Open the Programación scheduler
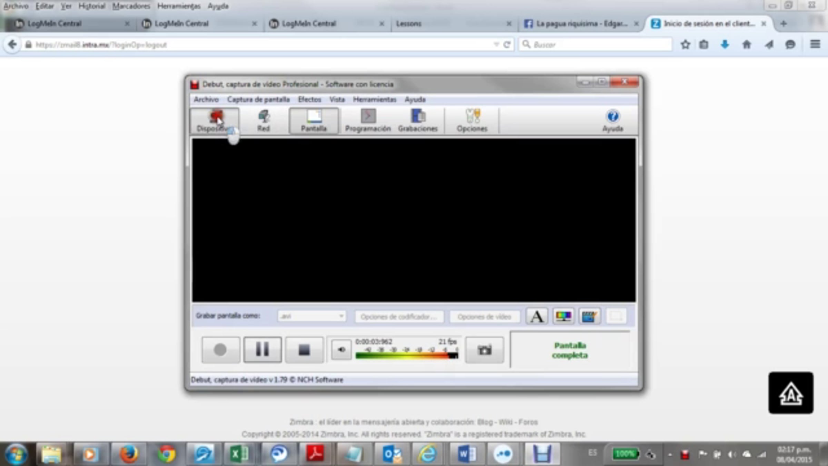 click(x=368, y=120)
